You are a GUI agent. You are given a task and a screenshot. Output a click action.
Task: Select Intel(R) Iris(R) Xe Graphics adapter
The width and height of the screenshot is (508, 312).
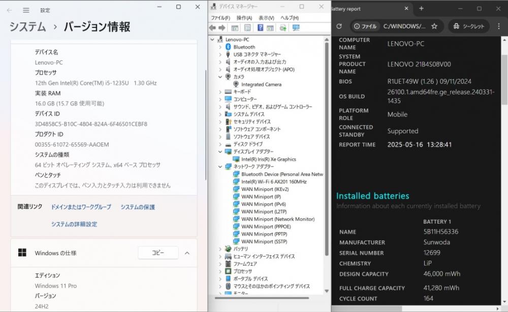(x=269, y=159)
